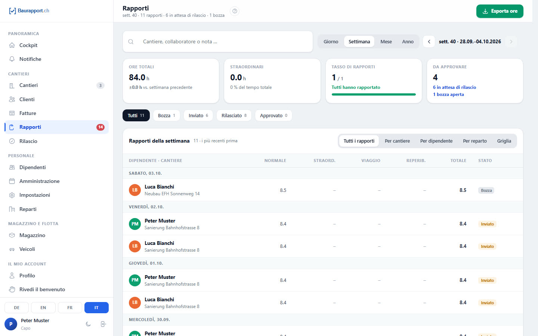Open Luca Bianchi's Bozza report row
The width and height of the screenshot is (538, 336).
(323, 190)
